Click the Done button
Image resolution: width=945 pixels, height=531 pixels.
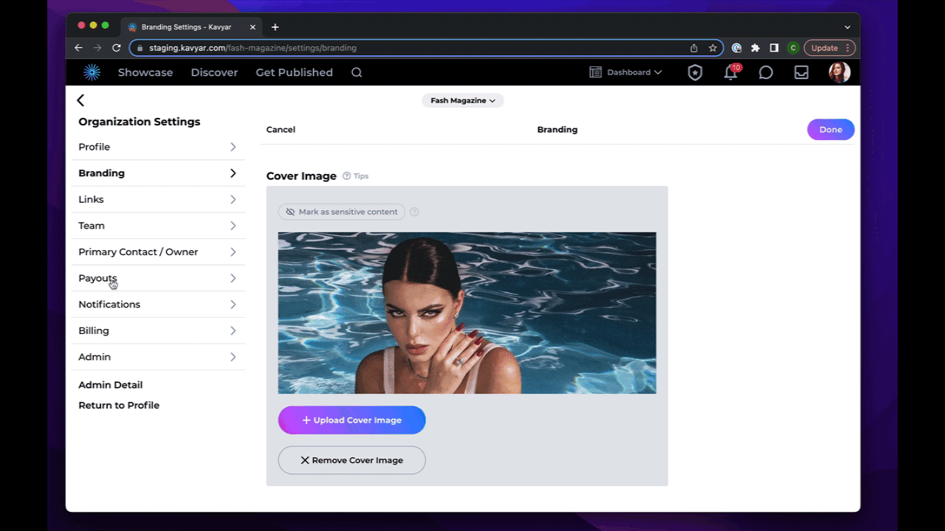(831, 129)
